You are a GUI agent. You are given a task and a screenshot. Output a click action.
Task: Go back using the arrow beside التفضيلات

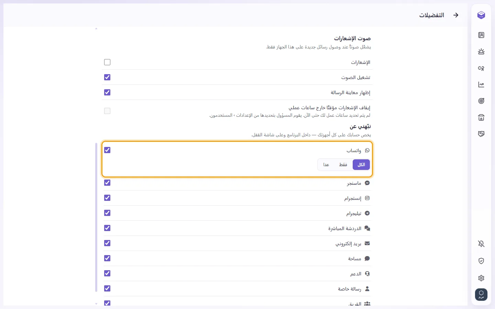coord(456,15)
